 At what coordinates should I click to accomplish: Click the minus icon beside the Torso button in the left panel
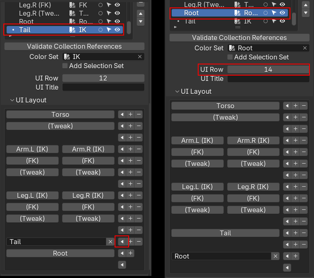click(x=139, y=114)
